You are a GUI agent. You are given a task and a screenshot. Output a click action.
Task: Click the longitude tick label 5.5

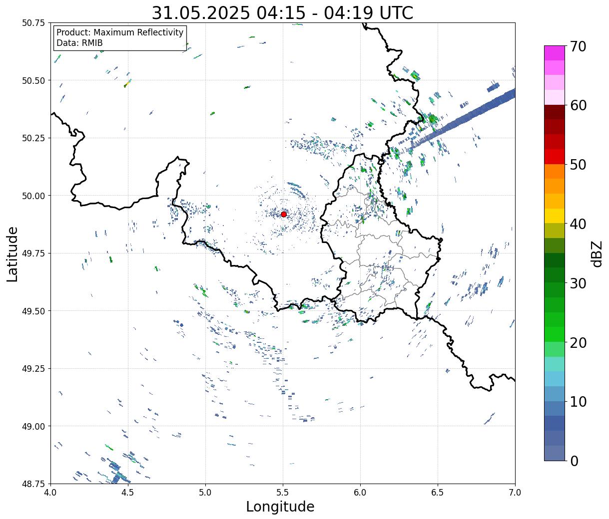[283, 493]
